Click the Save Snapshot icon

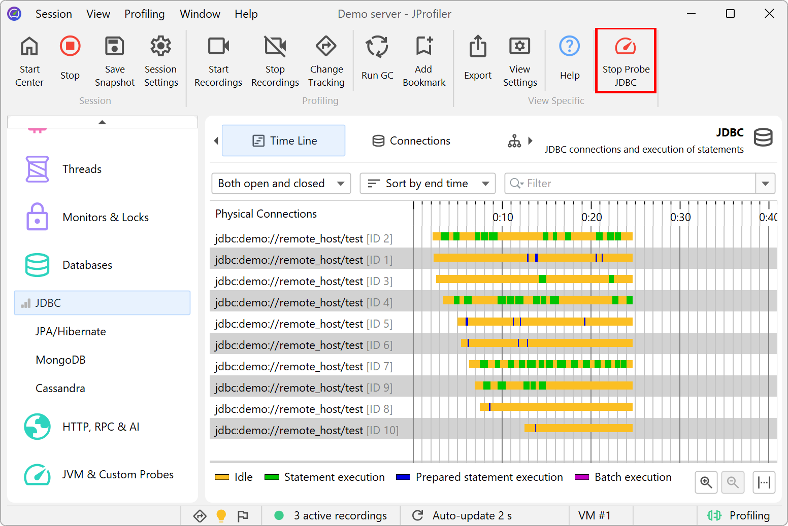pos(114,47)
